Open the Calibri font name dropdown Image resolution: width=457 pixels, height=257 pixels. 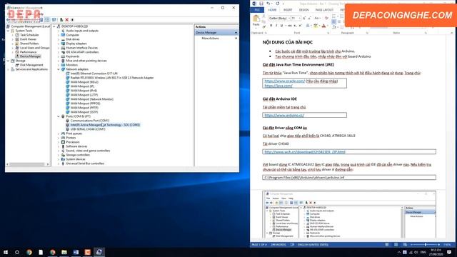tap(288, 18)
